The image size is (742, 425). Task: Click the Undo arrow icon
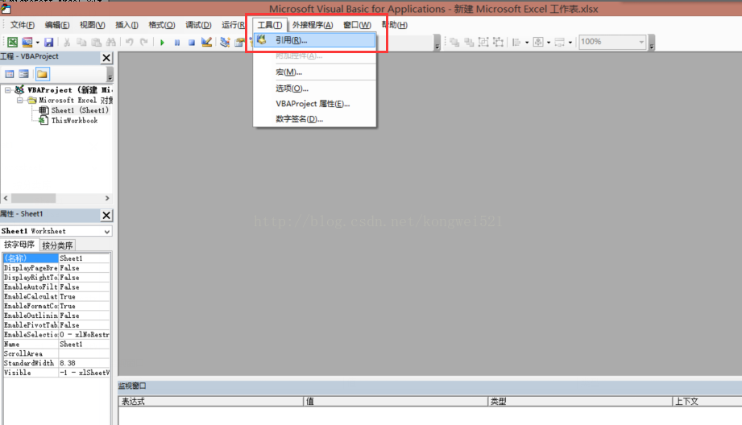[x=129, y=42]
